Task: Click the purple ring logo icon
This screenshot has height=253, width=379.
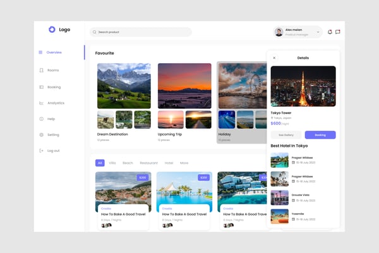Action: coord(52,30)
